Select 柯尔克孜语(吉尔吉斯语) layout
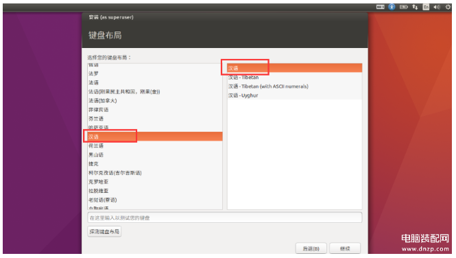The height and width of the screenshot is (258, 456). tap(155, 173)
